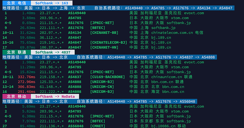Select IP address 106.37.*.*
Image resolution: width=244 pixels, height=128 pixels.
pos(51,47)
